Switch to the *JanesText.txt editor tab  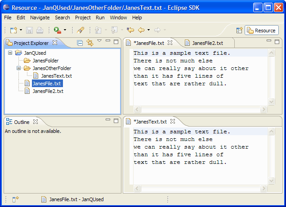click(150, 122)
